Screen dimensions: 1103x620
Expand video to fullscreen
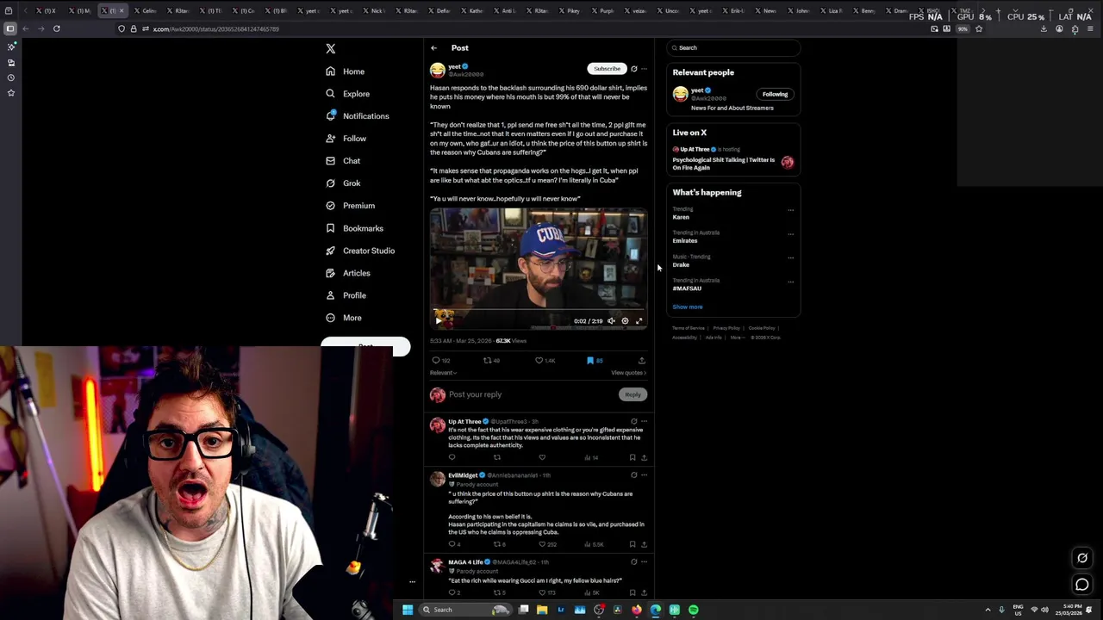point(639,321)
